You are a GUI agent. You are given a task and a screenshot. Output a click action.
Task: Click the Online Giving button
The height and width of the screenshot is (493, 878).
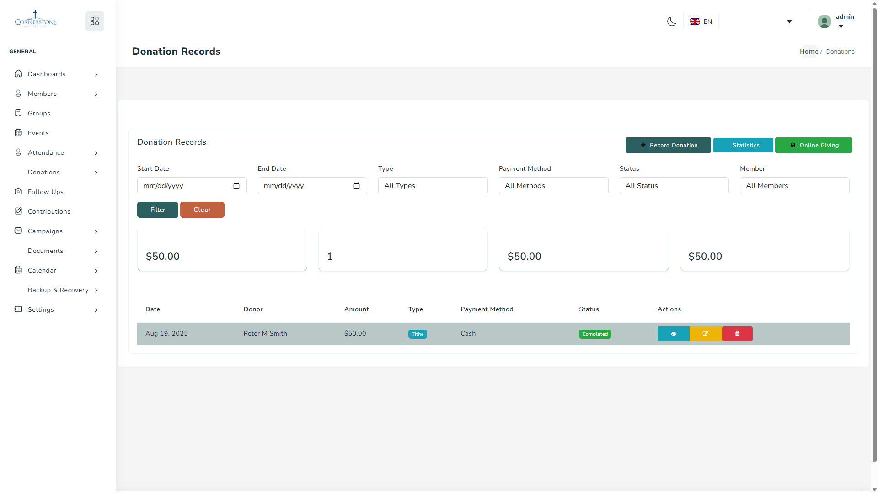[x=814, y=145]
